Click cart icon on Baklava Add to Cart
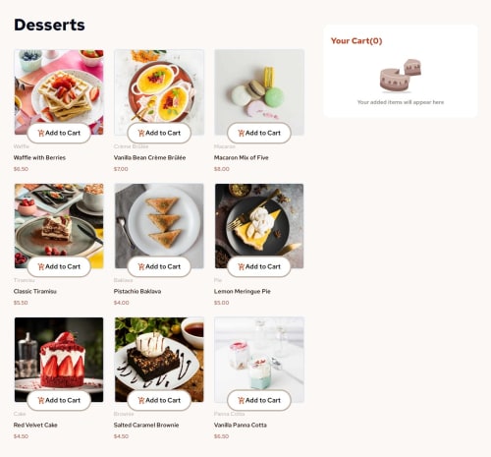The height and width of the screenshot is (457, 491). [141, 266]
